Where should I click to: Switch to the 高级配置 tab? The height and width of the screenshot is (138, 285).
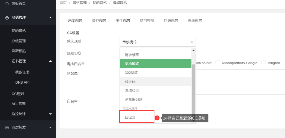195,21
